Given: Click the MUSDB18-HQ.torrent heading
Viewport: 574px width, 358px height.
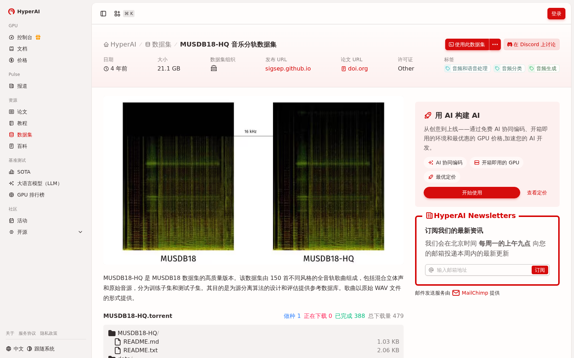Looking at the screenshot, I should tap(138, 316).
